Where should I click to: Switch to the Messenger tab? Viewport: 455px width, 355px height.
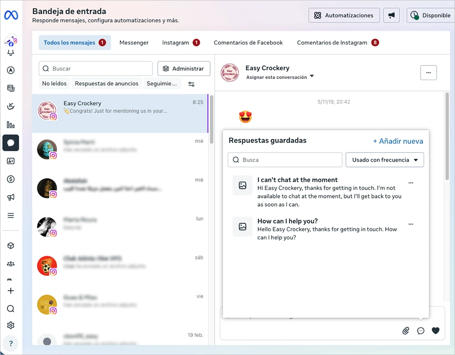pos(134,42)
